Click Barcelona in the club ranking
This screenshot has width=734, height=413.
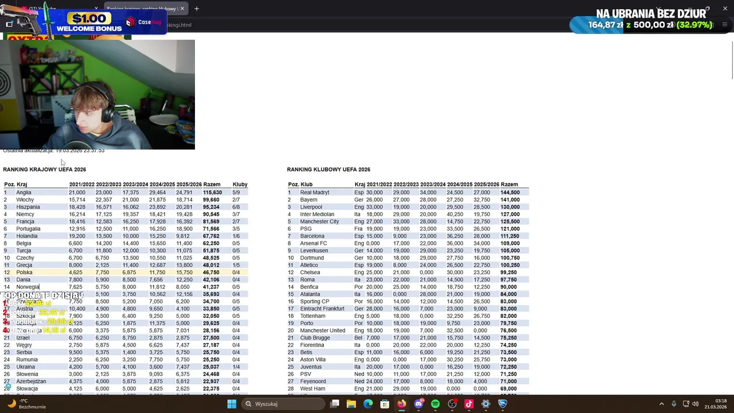click(x=312, y=236)
